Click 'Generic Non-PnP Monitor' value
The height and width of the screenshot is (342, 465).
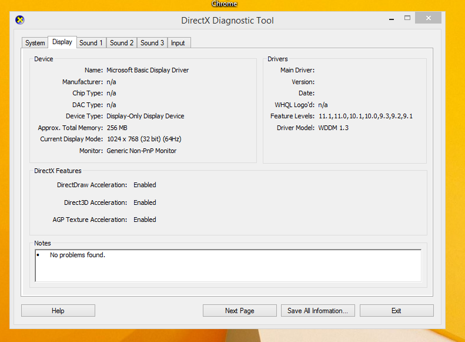click(142, 151)
